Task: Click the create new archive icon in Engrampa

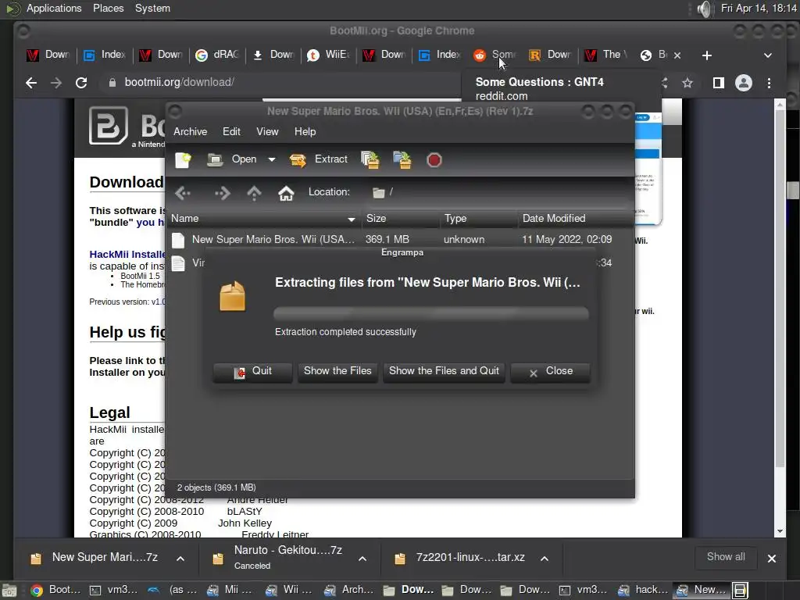Action: [x=183, y=159]
